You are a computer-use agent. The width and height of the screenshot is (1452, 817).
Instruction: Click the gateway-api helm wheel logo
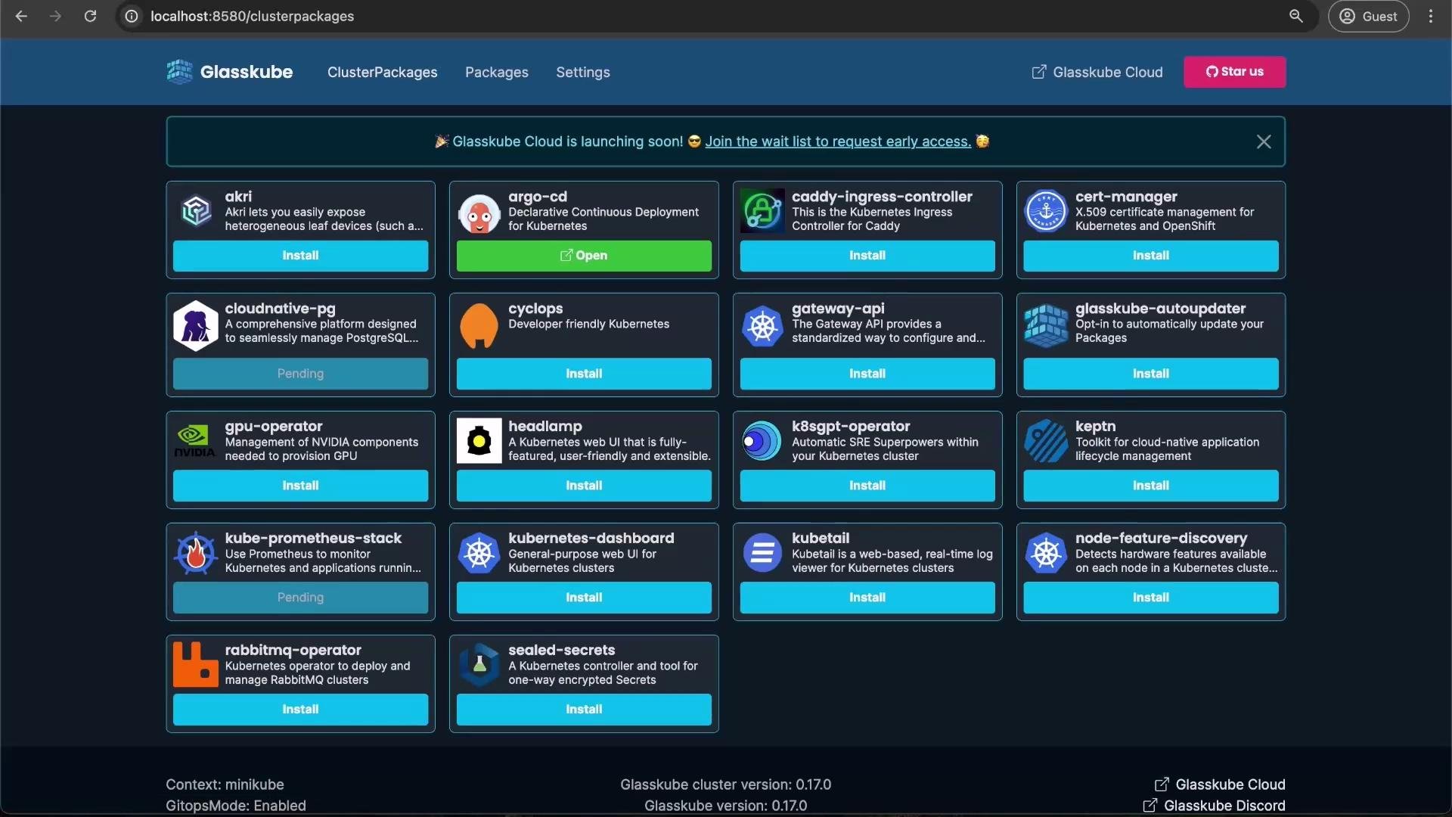point(762,326)
